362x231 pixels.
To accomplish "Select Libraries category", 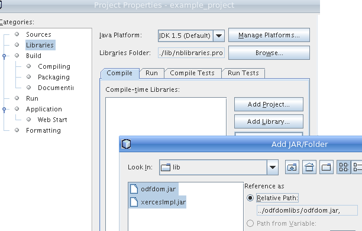I will [40, 45].
